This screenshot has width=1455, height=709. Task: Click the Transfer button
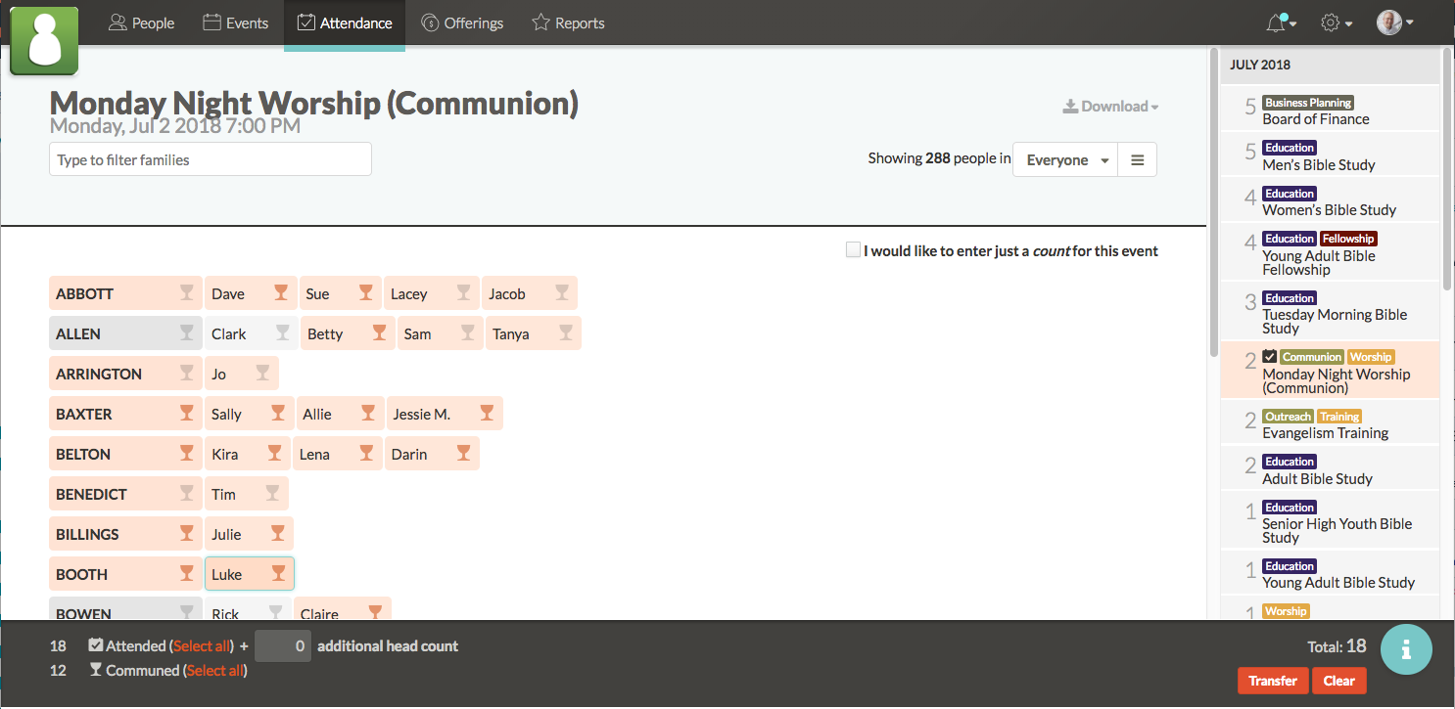tap(1272, 681)
